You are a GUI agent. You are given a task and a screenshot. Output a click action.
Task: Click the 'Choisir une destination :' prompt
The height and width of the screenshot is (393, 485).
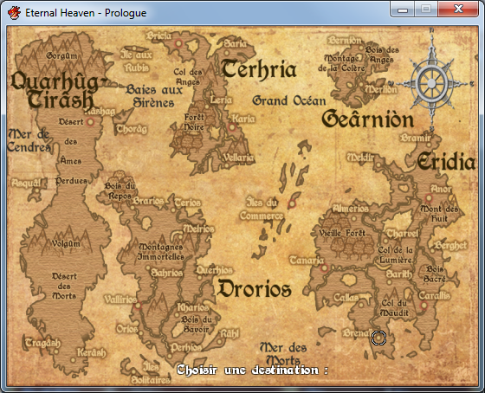tap(252, 370)
